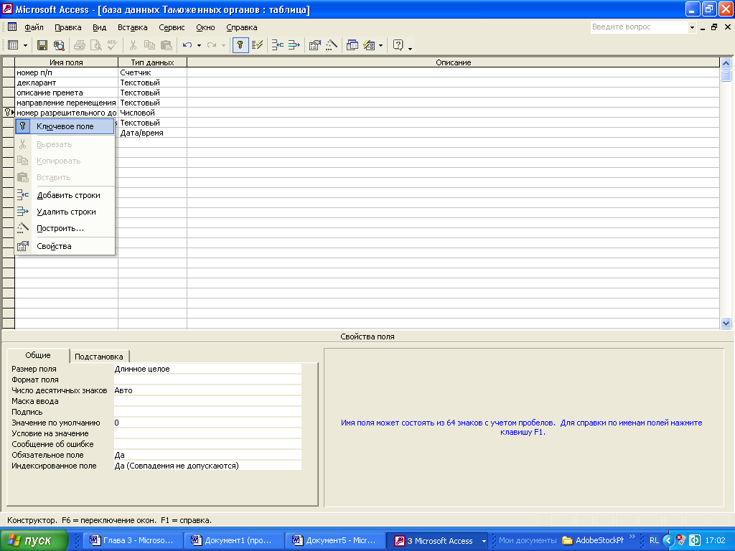Screen dimensions: 735x551
Task: Click the Дата/время data type cell
Action: [x=152, y=133]
